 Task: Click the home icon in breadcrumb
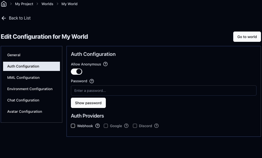4,4
